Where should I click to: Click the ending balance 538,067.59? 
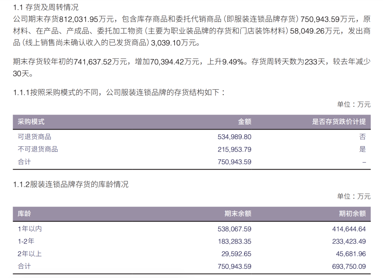click(x=234, y=229)
